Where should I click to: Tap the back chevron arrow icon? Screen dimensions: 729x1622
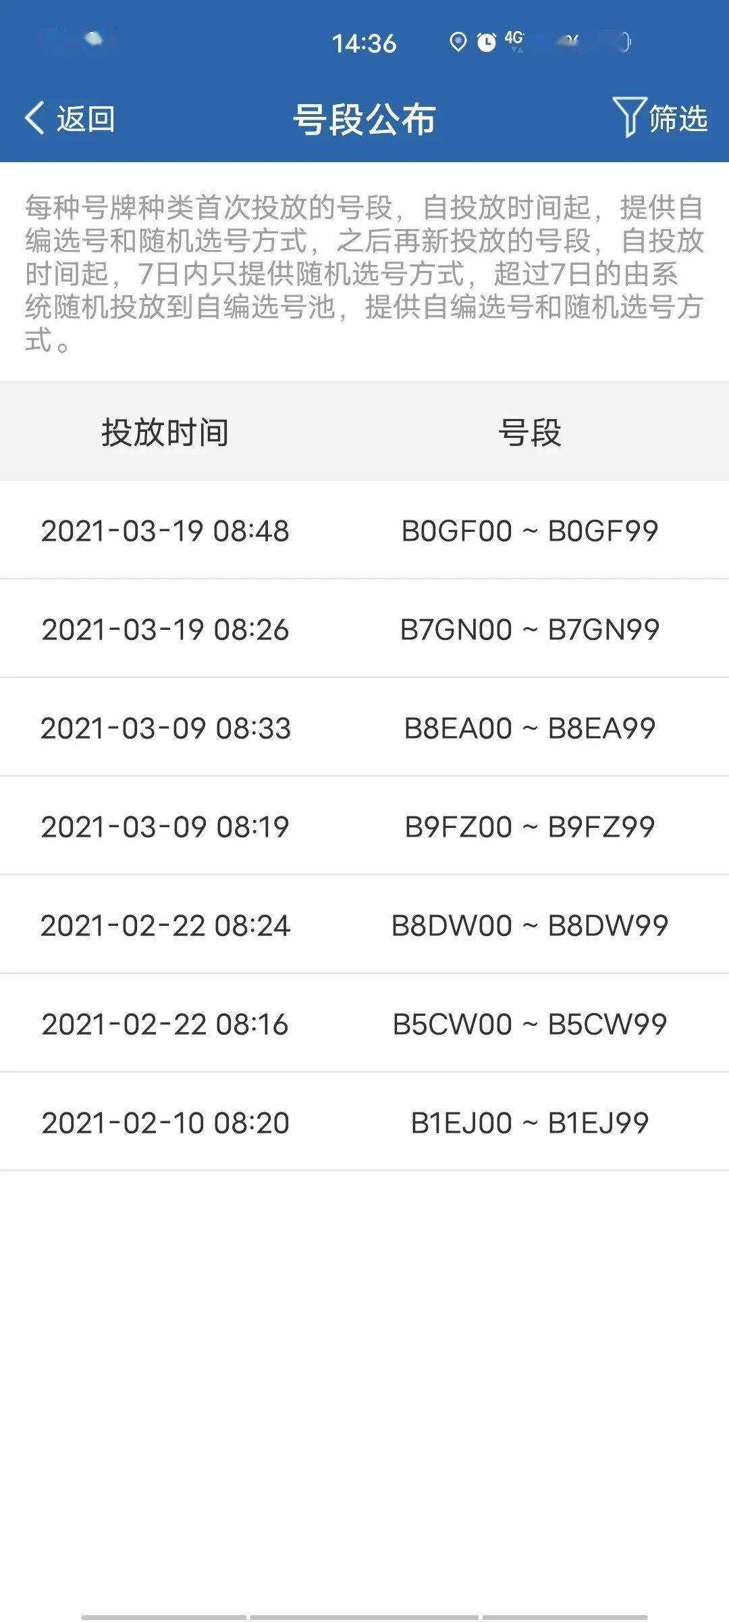point(35,118)
